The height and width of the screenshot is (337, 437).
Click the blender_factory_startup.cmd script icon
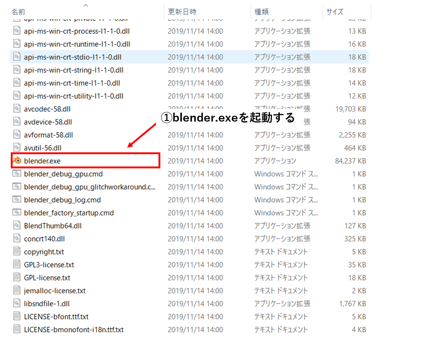17,212
